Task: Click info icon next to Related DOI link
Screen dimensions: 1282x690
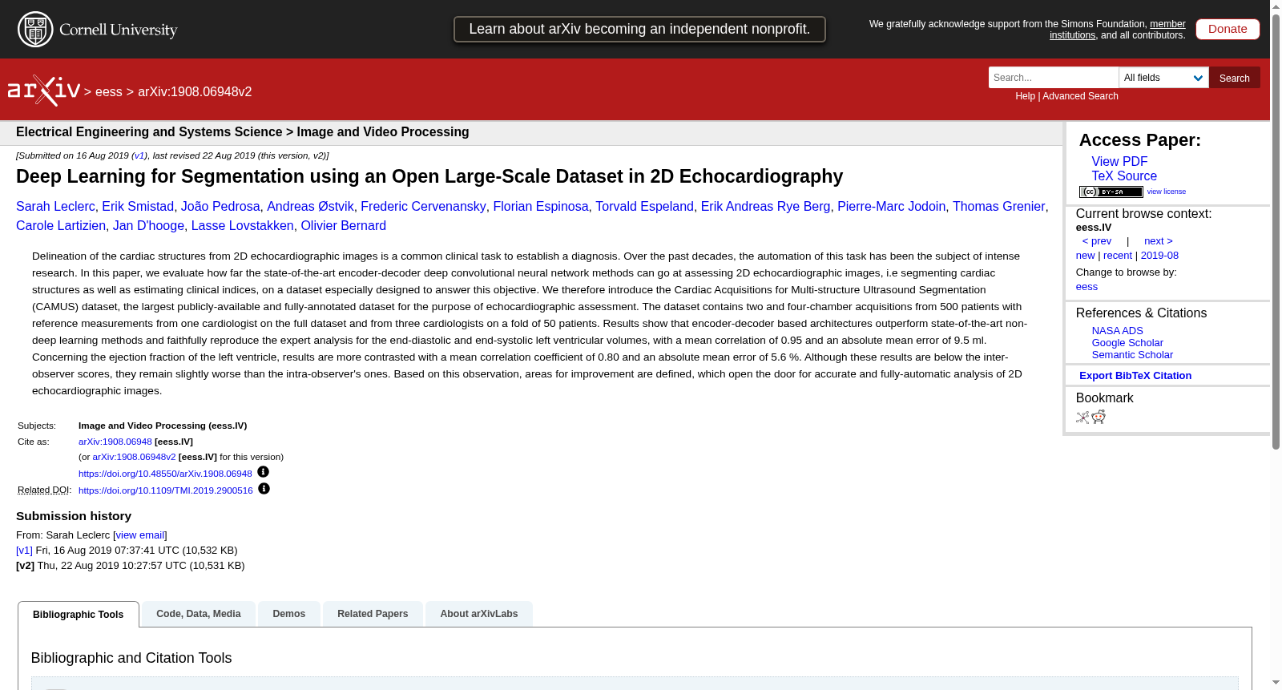Action: click(x=264, y=489)
